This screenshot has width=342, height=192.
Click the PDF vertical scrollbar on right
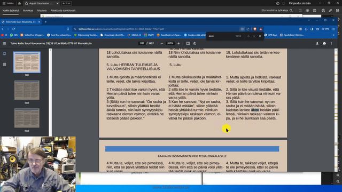[336, 110]
